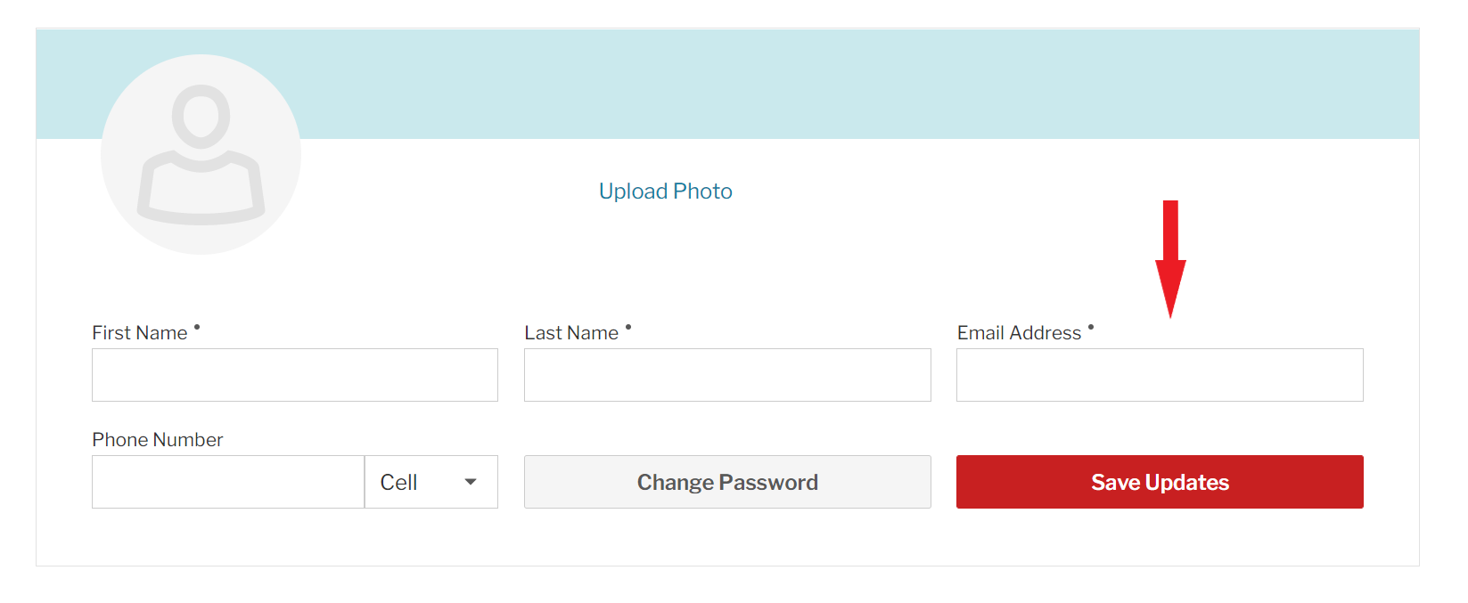Save changes with Save Updates button

pos(1160,482)
